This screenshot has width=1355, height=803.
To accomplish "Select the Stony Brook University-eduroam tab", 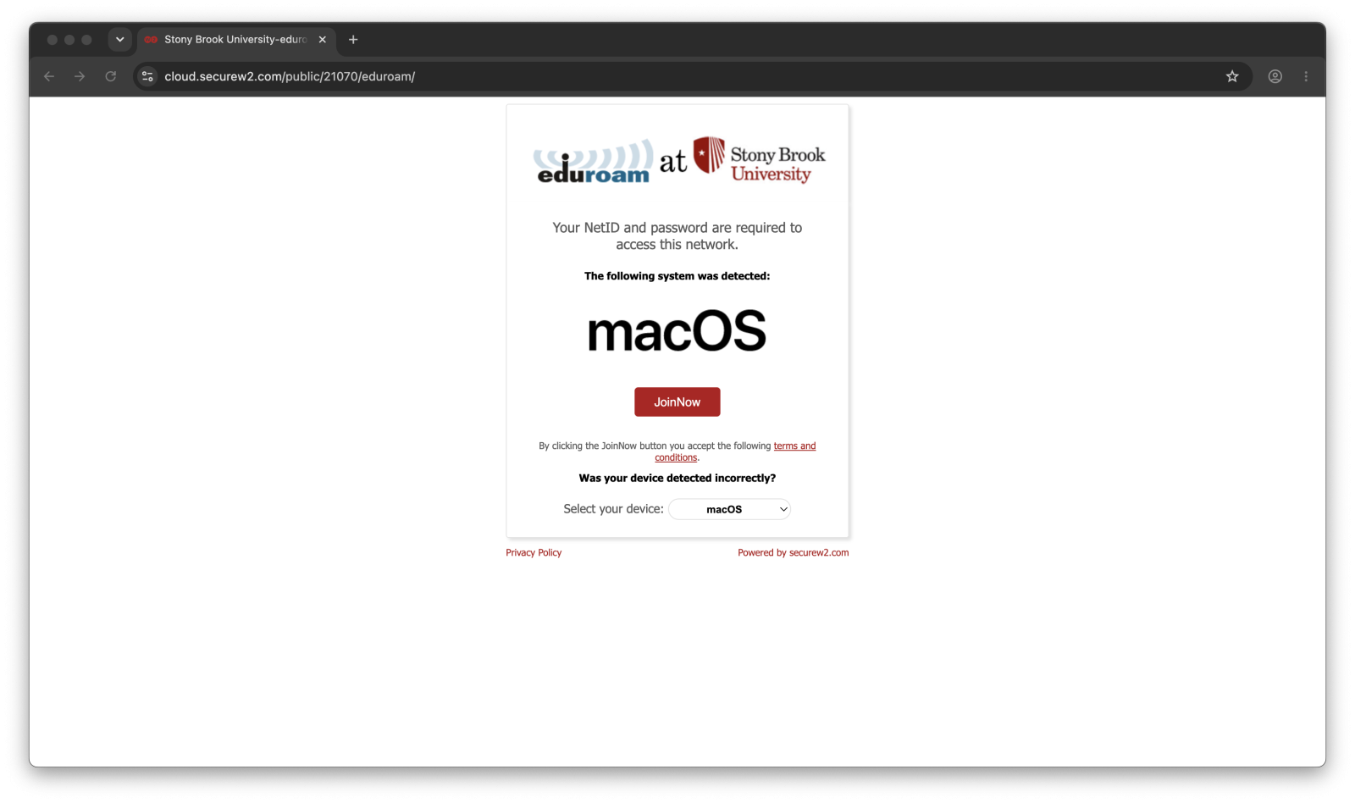I will [235, 40].
